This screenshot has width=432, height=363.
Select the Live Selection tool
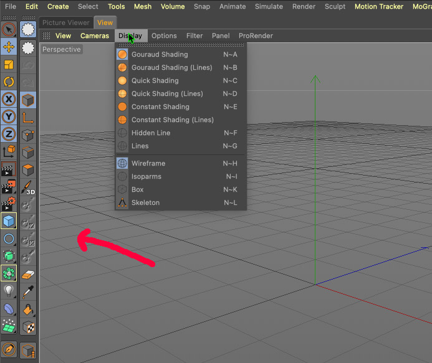tap(9, 29)
